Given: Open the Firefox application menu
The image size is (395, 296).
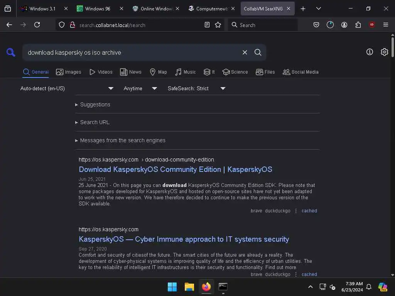Looking at the screenshot, I should point(385,25).
